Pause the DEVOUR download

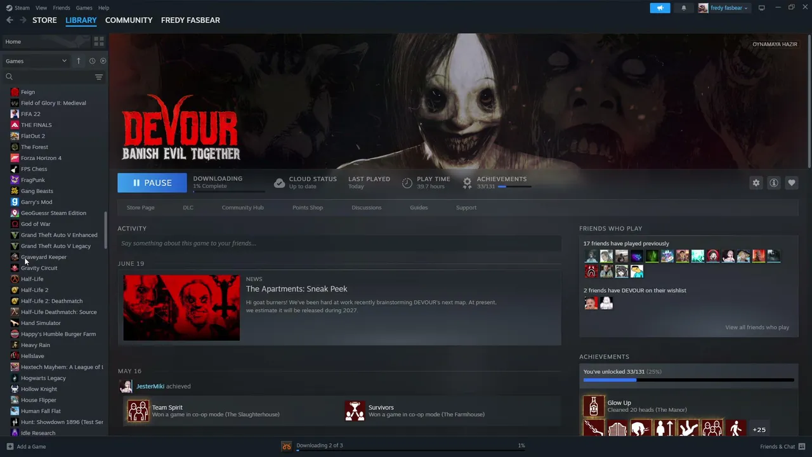152,183
